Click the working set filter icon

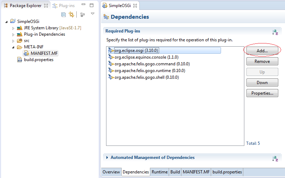pyautogui.click(x=82, y=14)
